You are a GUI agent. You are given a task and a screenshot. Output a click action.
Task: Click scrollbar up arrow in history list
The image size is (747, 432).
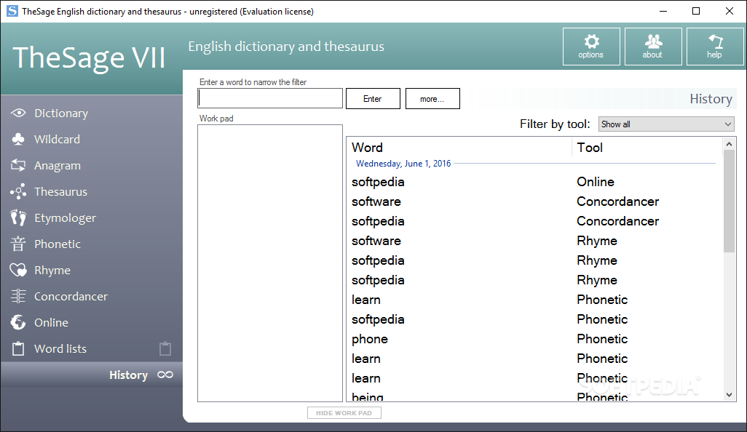point(729,144)
